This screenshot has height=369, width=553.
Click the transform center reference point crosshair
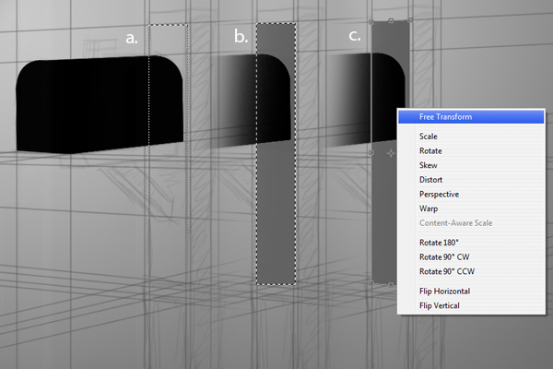(x=391, y=153)
